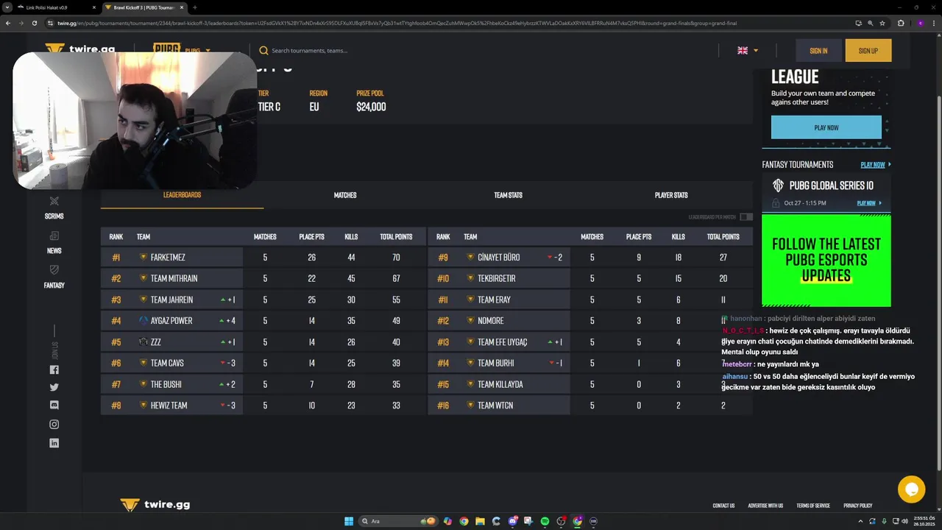Screen dimensions: 942x530
Task: Open the Instagram social link in sidebar
Action: point(54,424)
